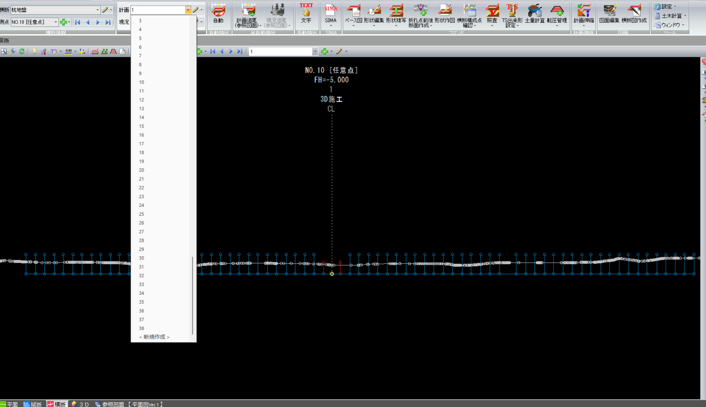706x407 pixels.
Task: Click the light bulb icon in view toolbar
Action: (34, 51)
